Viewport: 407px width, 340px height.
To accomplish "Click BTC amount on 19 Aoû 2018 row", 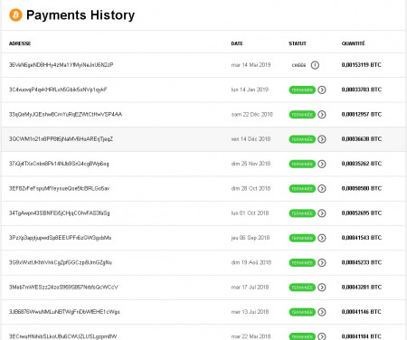I will (x=362, y=262).
